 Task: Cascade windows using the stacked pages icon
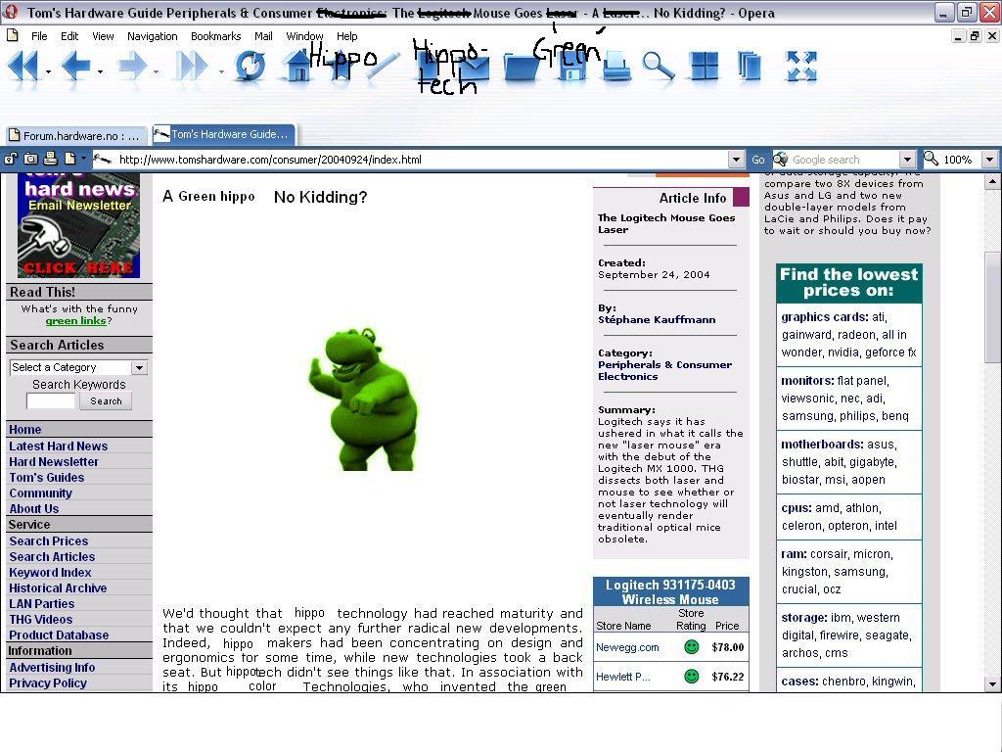click(749, 67)
